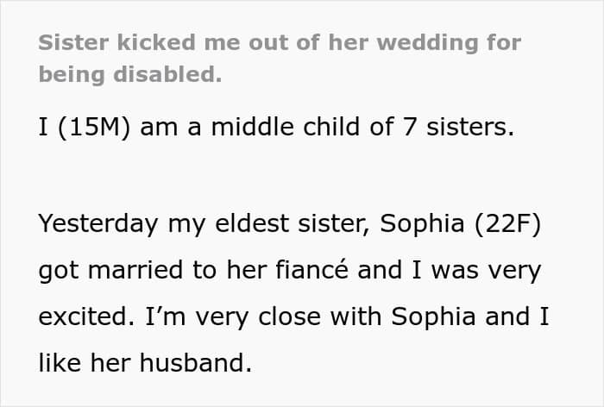The image size is (604, 407).
Task: Click the word 'husband.'
Action: [196, 363]
